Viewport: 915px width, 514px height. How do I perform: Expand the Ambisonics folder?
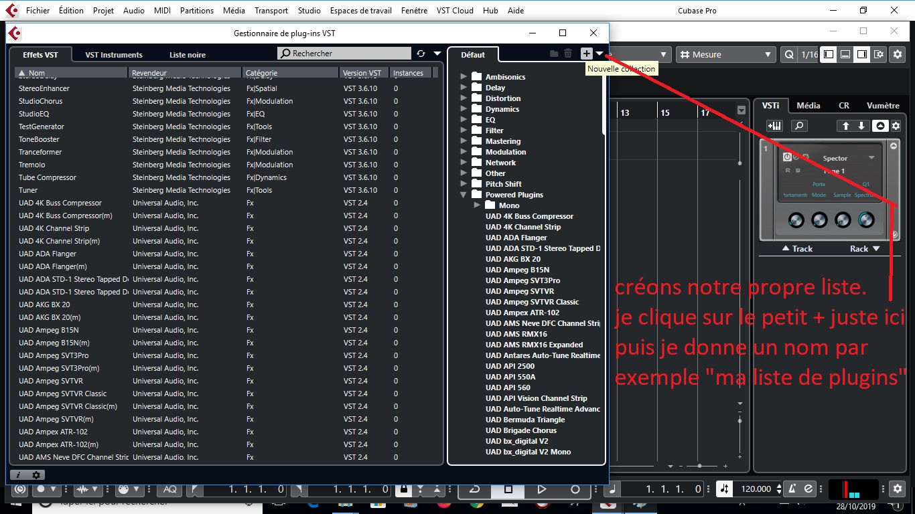coord(464,77)
